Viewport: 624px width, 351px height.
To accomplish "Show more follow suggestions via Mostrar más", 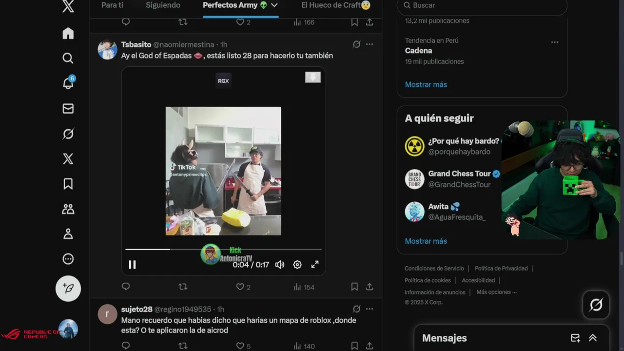I will coord(426,241).
